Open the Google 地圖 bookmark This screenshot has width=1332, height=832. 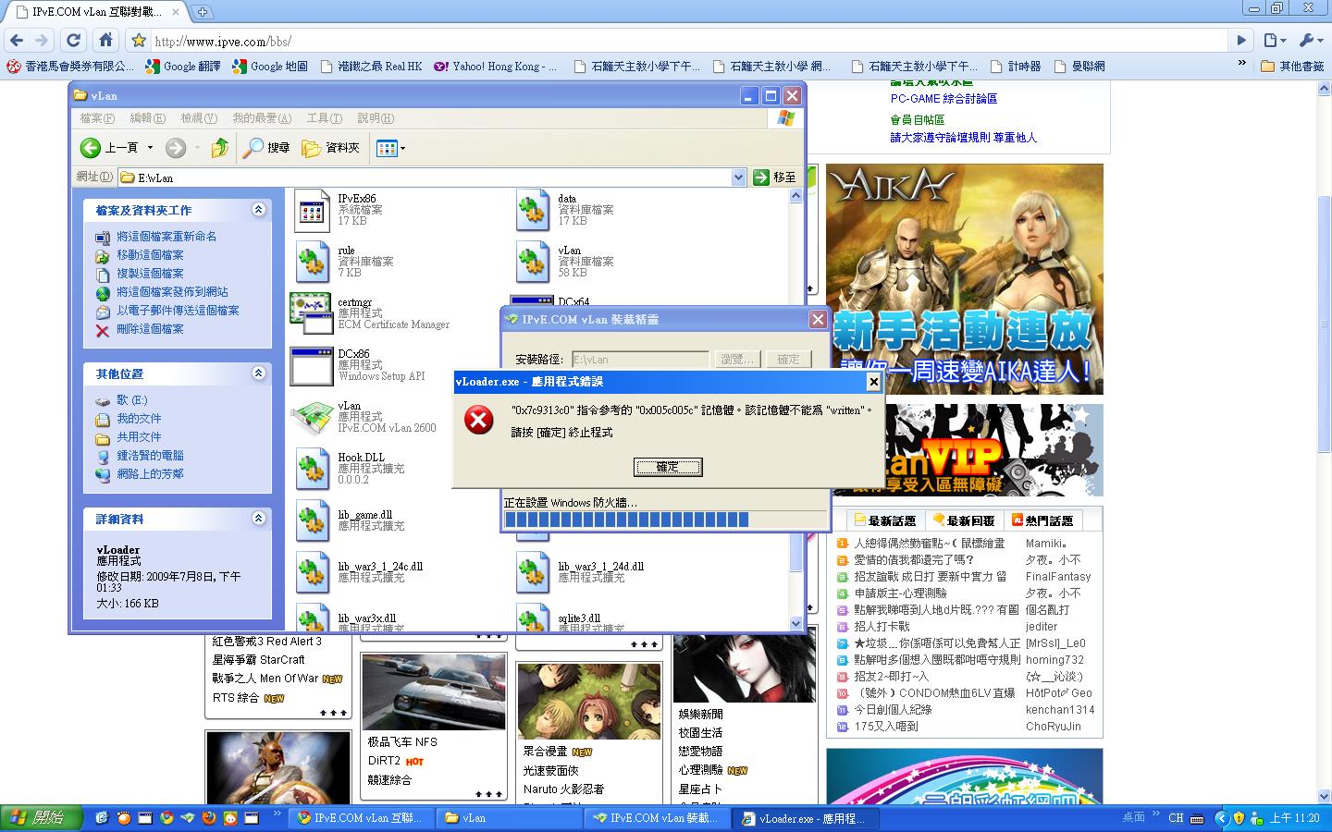click(269, 67)
